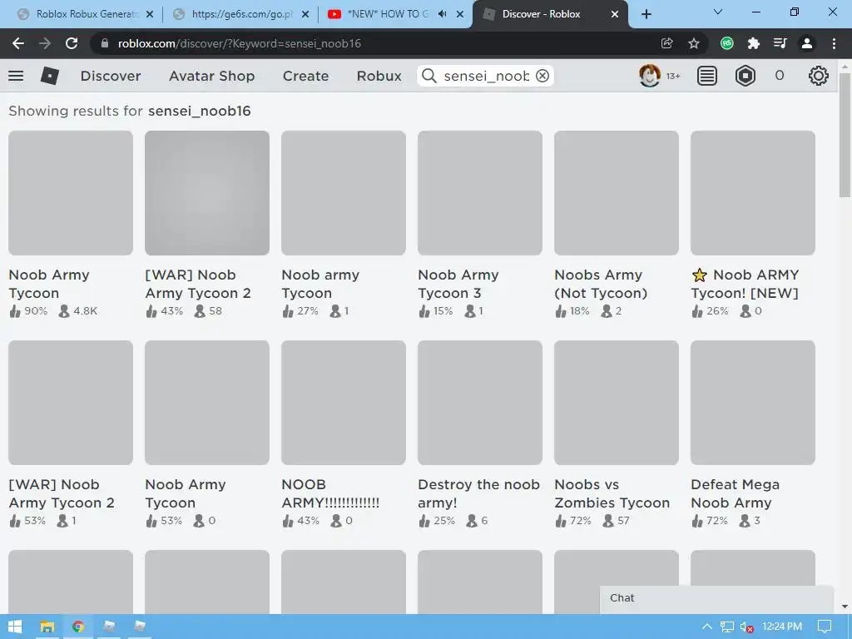This screenshot has width=852, height=639.
Task: Open Noob ARMY Tycoon! [NEW] game
Action: (752, 225)
